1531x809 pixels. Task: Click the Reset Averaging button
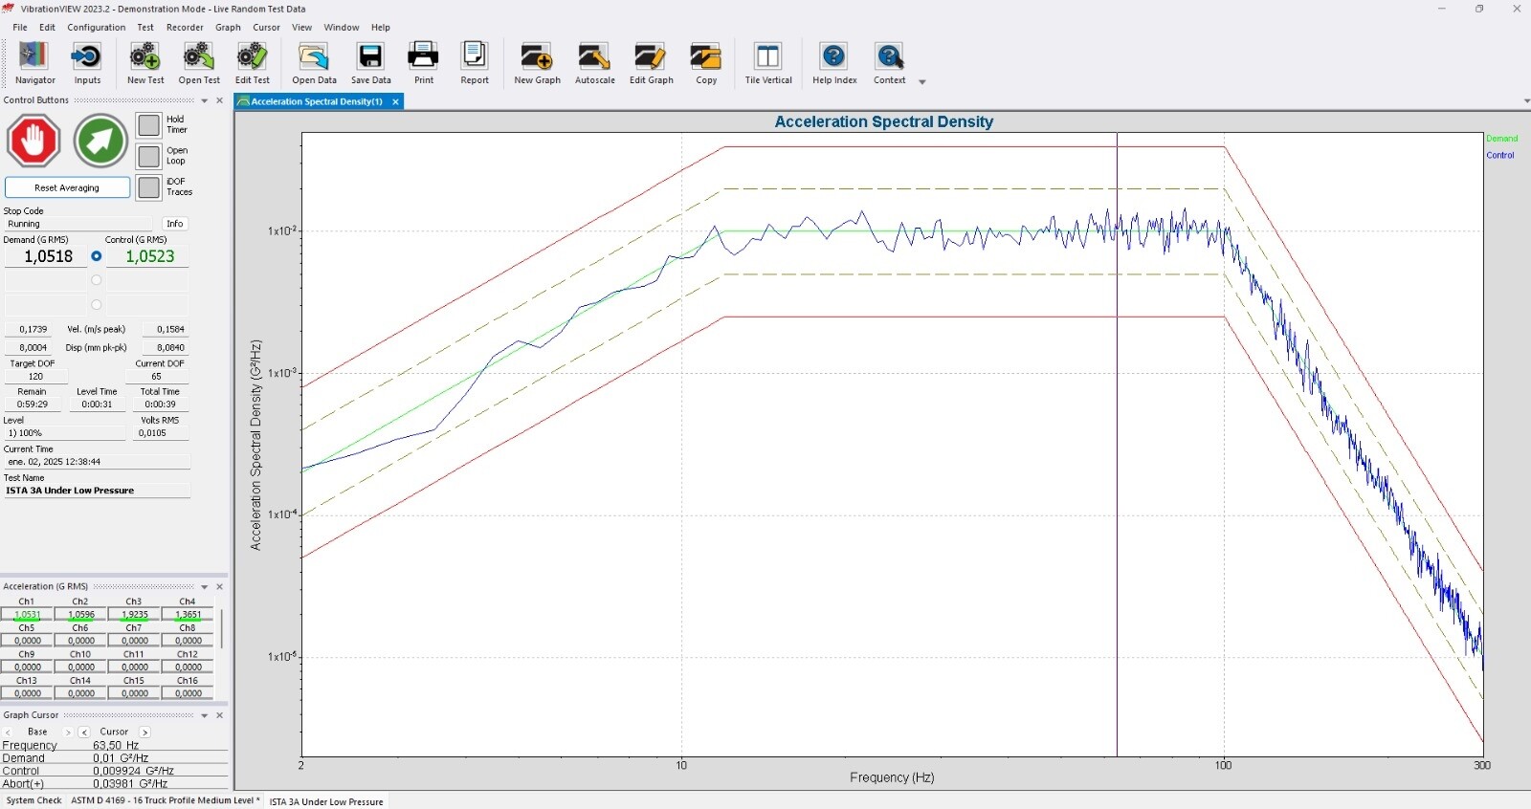[x=67, y=187]
